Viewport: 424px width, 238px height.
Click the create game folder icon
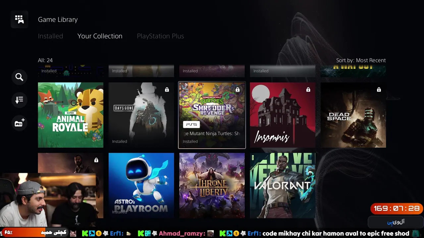point(19,123)
